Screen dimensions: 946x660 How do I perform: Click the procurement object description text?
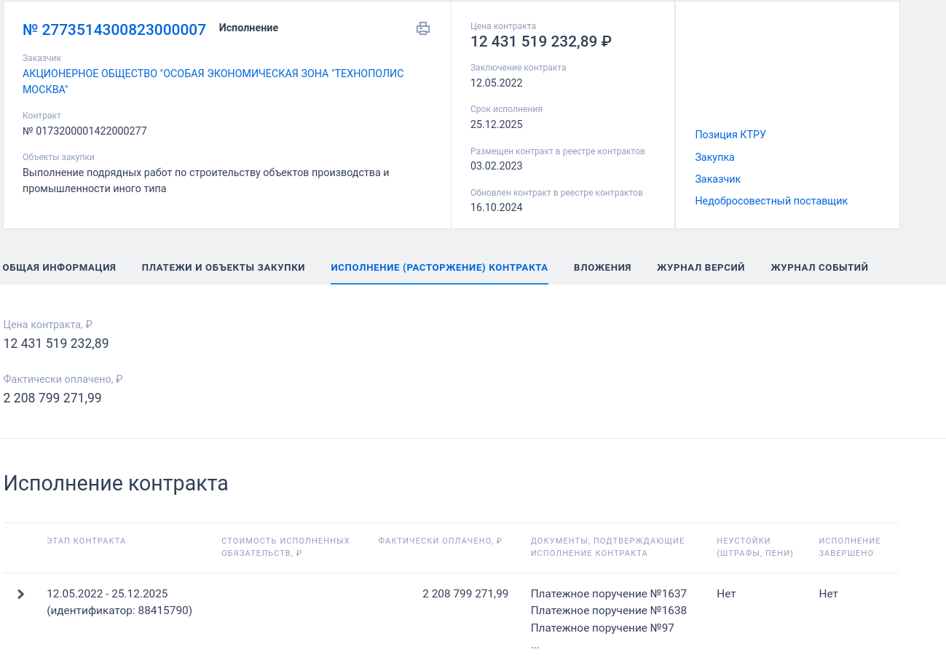tap(206, 180)
